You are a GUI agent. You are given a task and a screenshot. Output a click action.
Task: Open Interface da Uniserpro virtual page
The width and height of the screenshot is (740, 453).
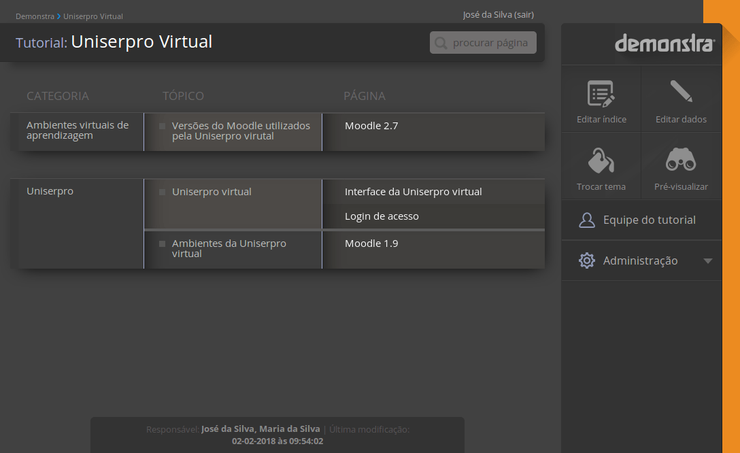pos(413,192)
